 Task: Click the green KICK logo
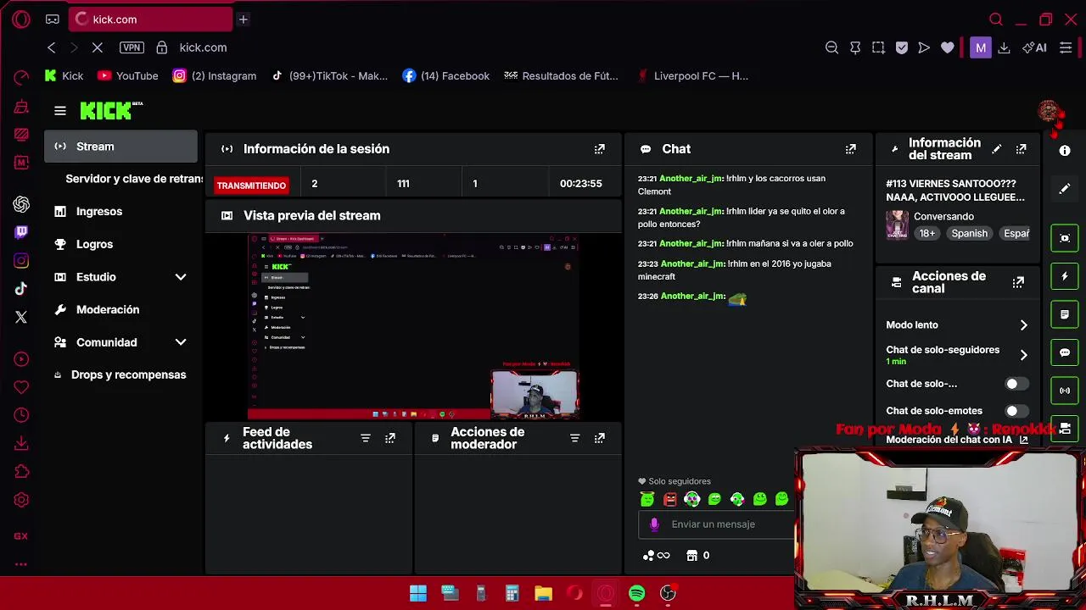coord(111,110)
